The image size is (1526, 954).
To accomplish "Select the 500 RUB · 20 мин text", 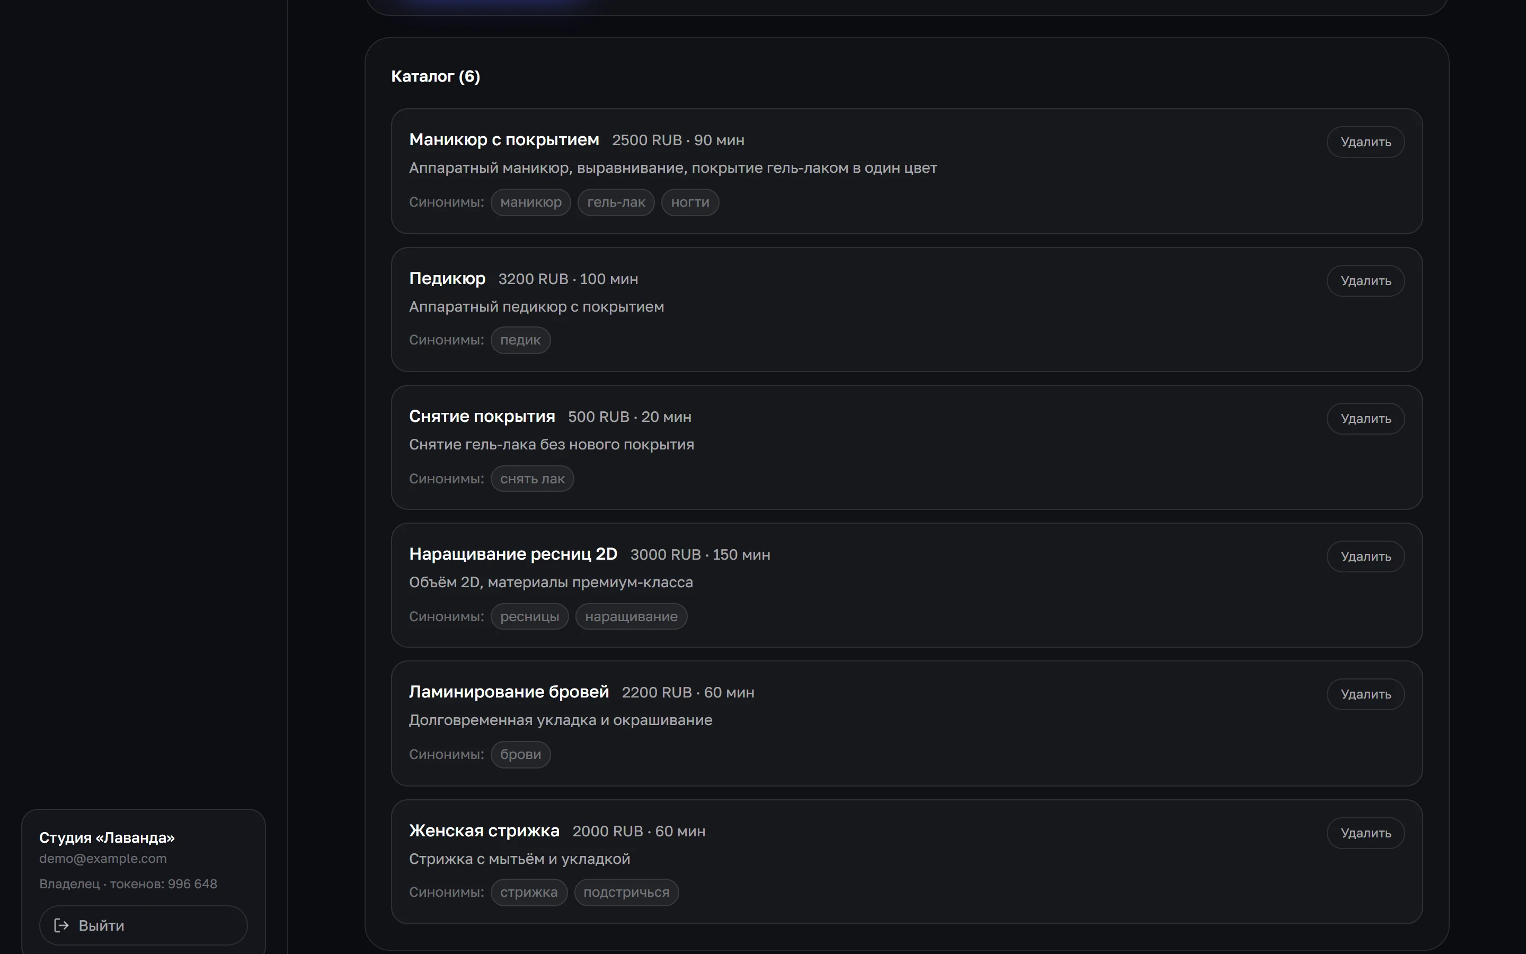I will pos(629,417).
